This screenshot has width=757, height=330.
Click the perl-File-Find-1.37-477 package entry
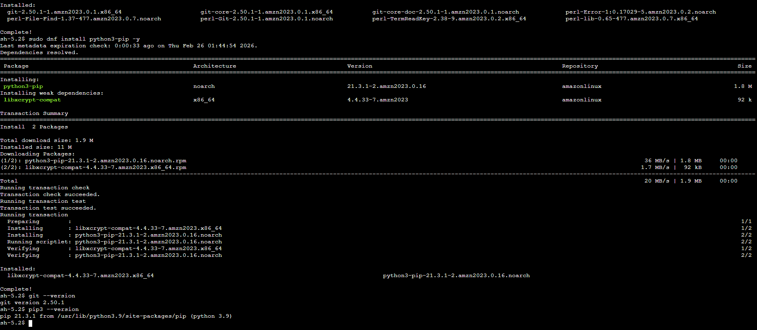point(84,19)
